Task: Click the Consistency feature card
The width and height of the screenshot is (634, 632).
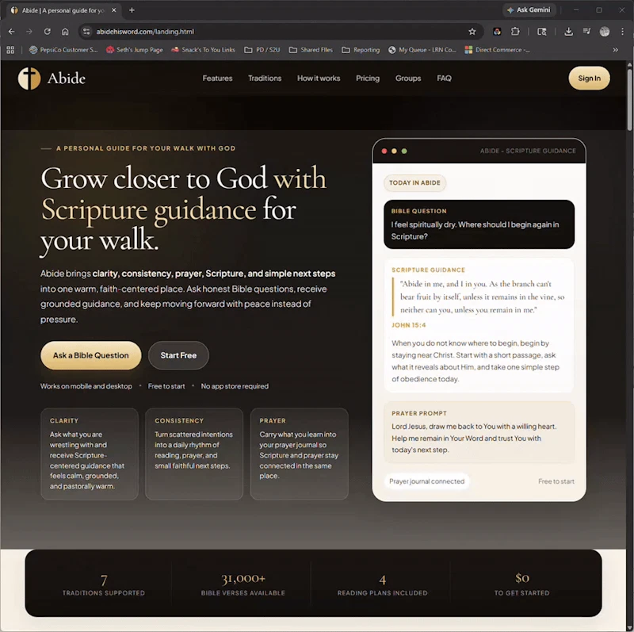Action: (194, 454)
